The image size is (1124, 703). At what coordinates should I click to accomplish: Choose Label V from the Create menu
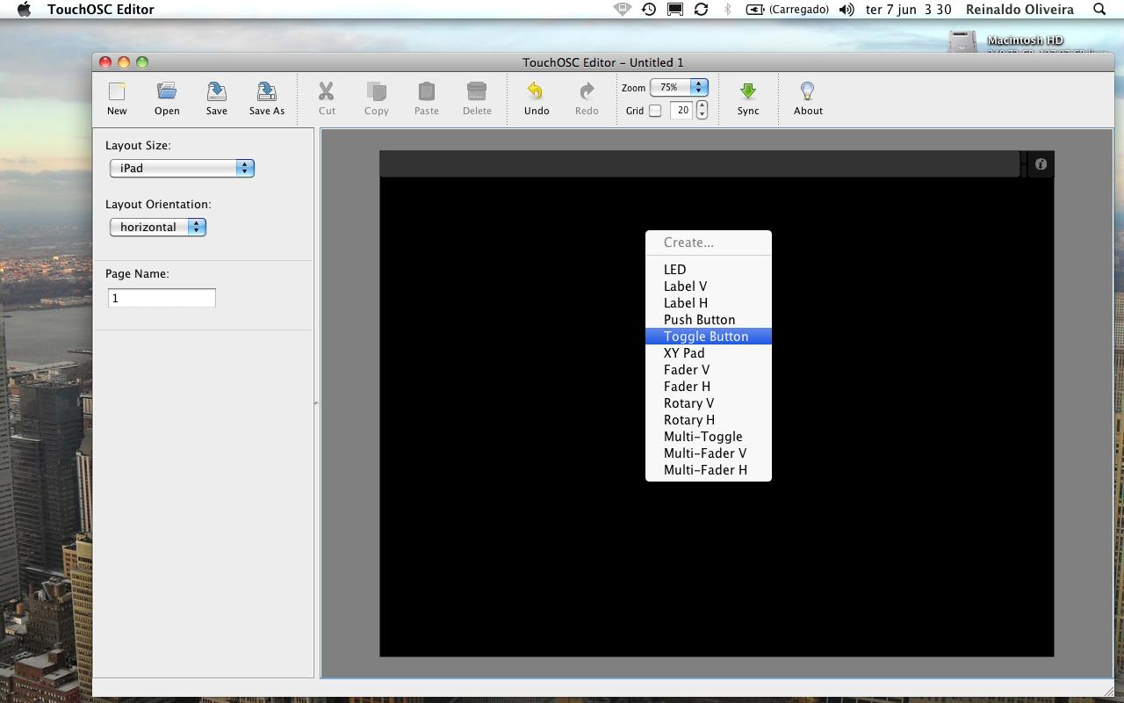pyautogui.click(x=709, y=286)
